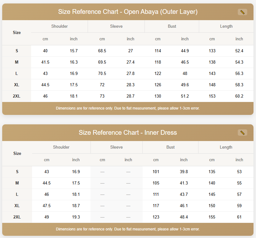Viewport: 256px width, 238px height.
Task: Click the Inner Dress chart title bar
Action: tap(128, 133)
